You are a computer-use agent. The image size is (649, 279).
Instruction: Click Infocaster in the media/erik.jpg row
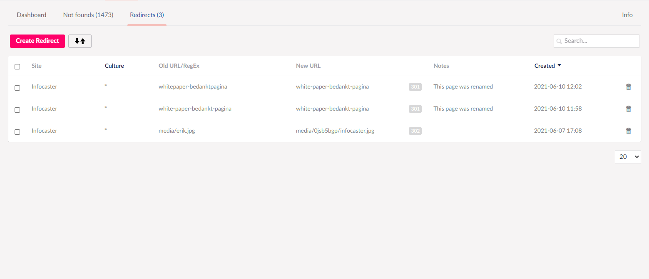pyautogui.click(x=44, y=131)
